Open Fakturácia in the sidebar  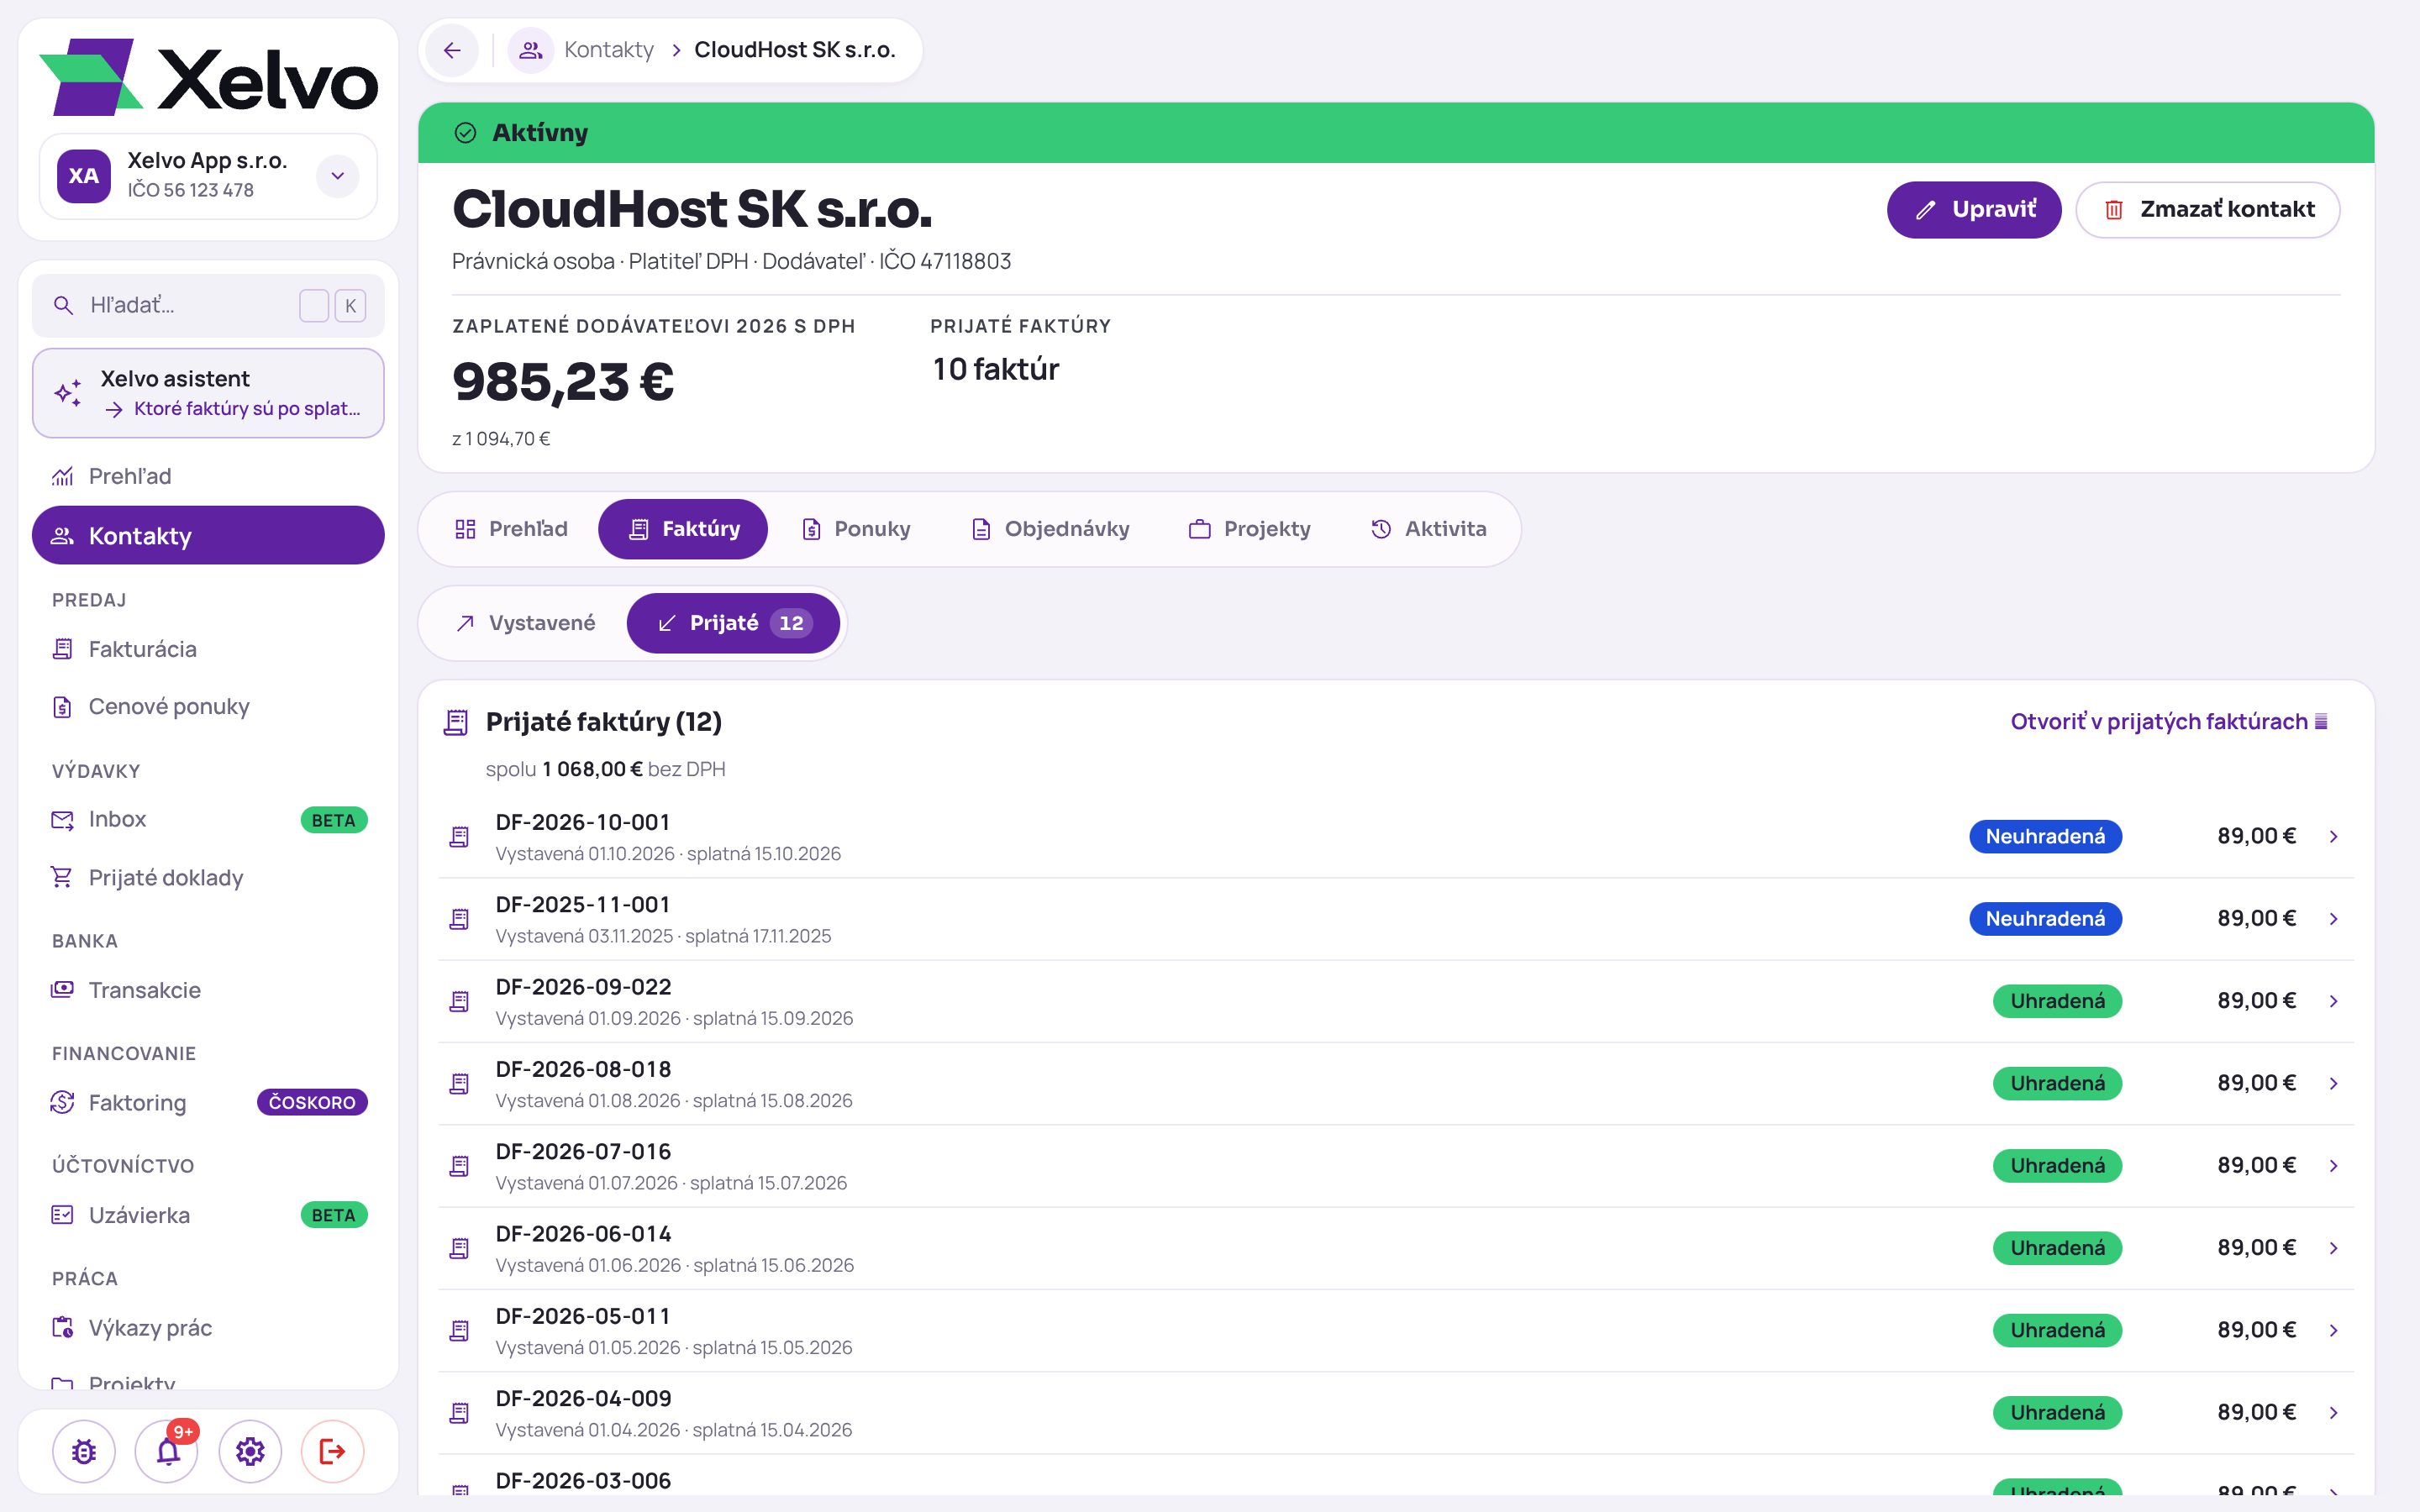tap(208, 650)
